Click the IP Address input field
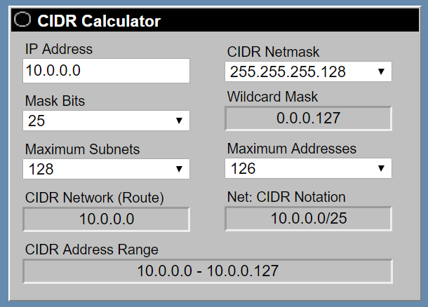The image size is (428, 307). tap(107, 71)
